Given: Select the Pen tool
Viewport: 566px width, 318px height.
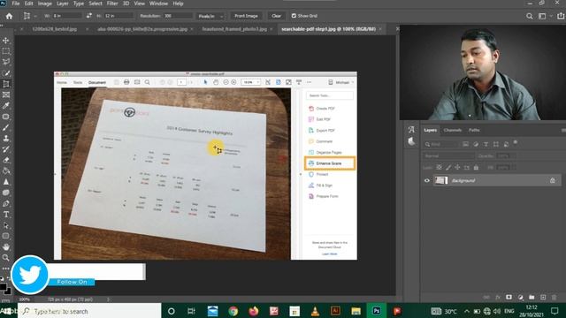Looking at the screenshot, I should pyautogui.click(x=6, y=204).
